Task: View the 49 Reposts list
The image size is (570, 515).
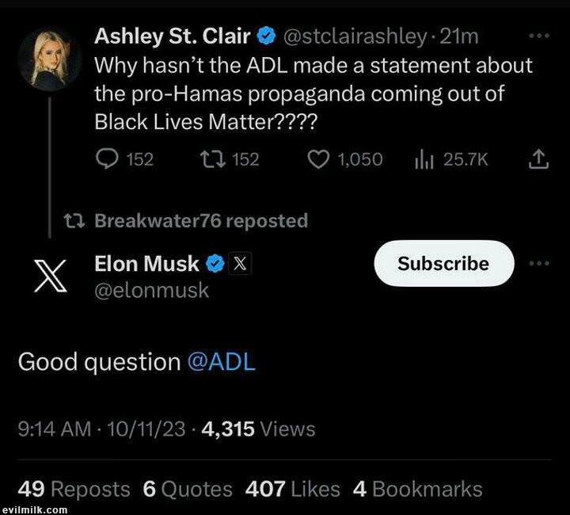Action: point(74,489)
